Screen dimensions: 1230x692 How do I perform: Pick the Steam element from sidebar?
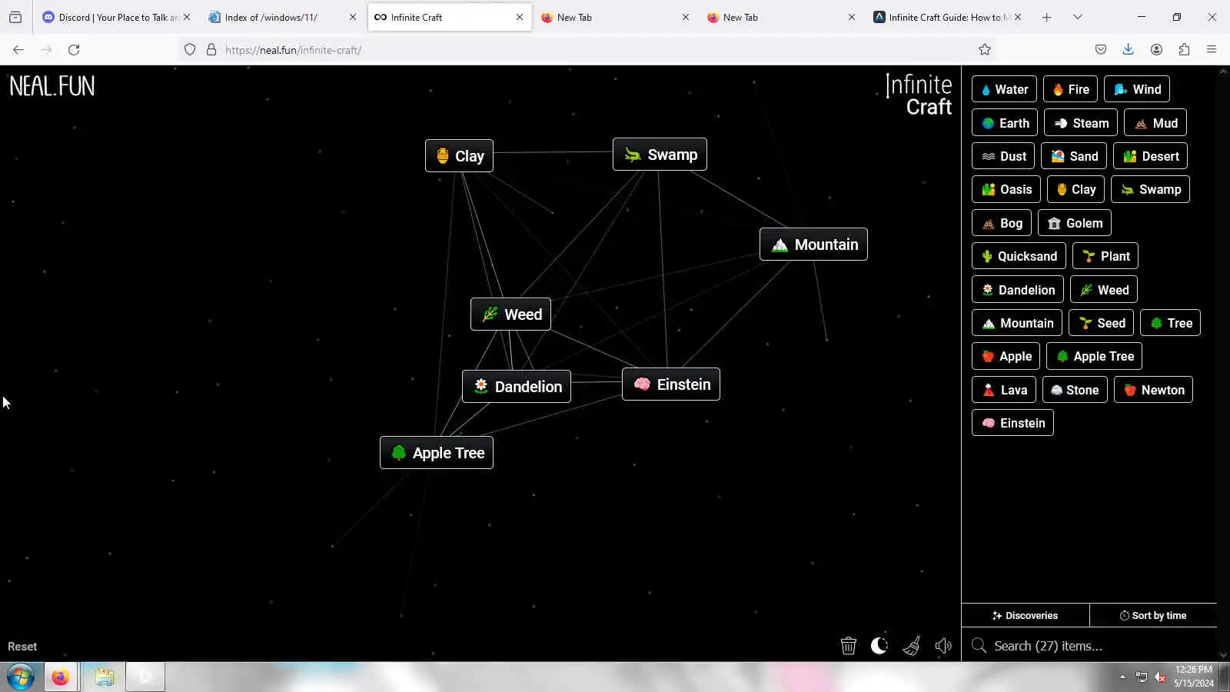click(1081, 123)
